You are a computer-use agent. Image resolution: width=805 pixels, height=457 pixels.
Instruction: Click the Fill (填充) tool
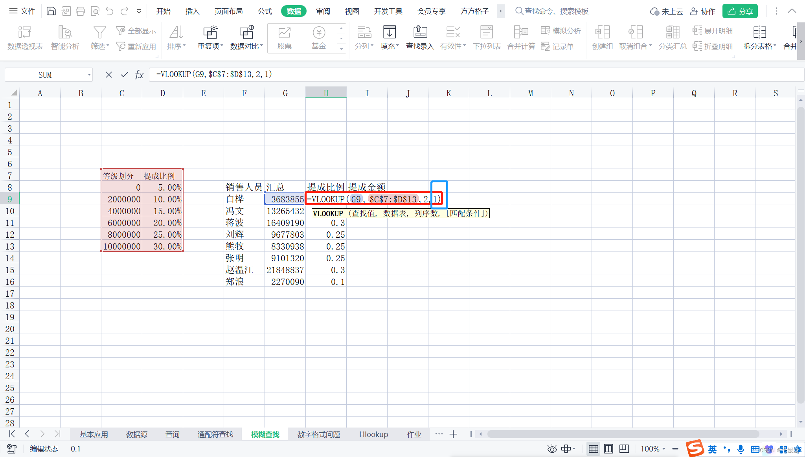click(x=390, y=38)
